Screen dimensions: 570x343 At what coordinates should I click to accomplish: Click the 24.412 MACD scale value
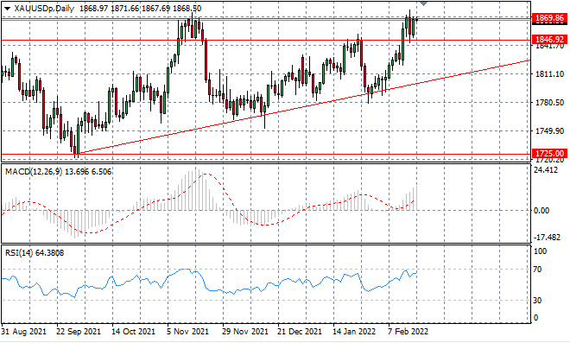[545, 170]
